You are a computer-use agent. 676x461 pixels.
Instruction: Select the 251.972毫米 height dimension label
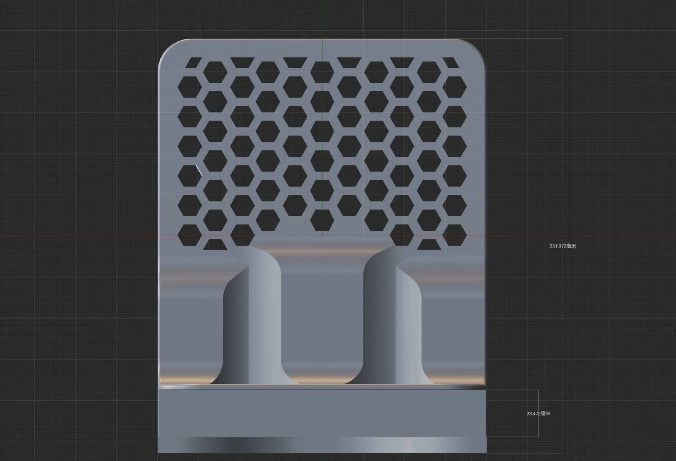[563, 246]
